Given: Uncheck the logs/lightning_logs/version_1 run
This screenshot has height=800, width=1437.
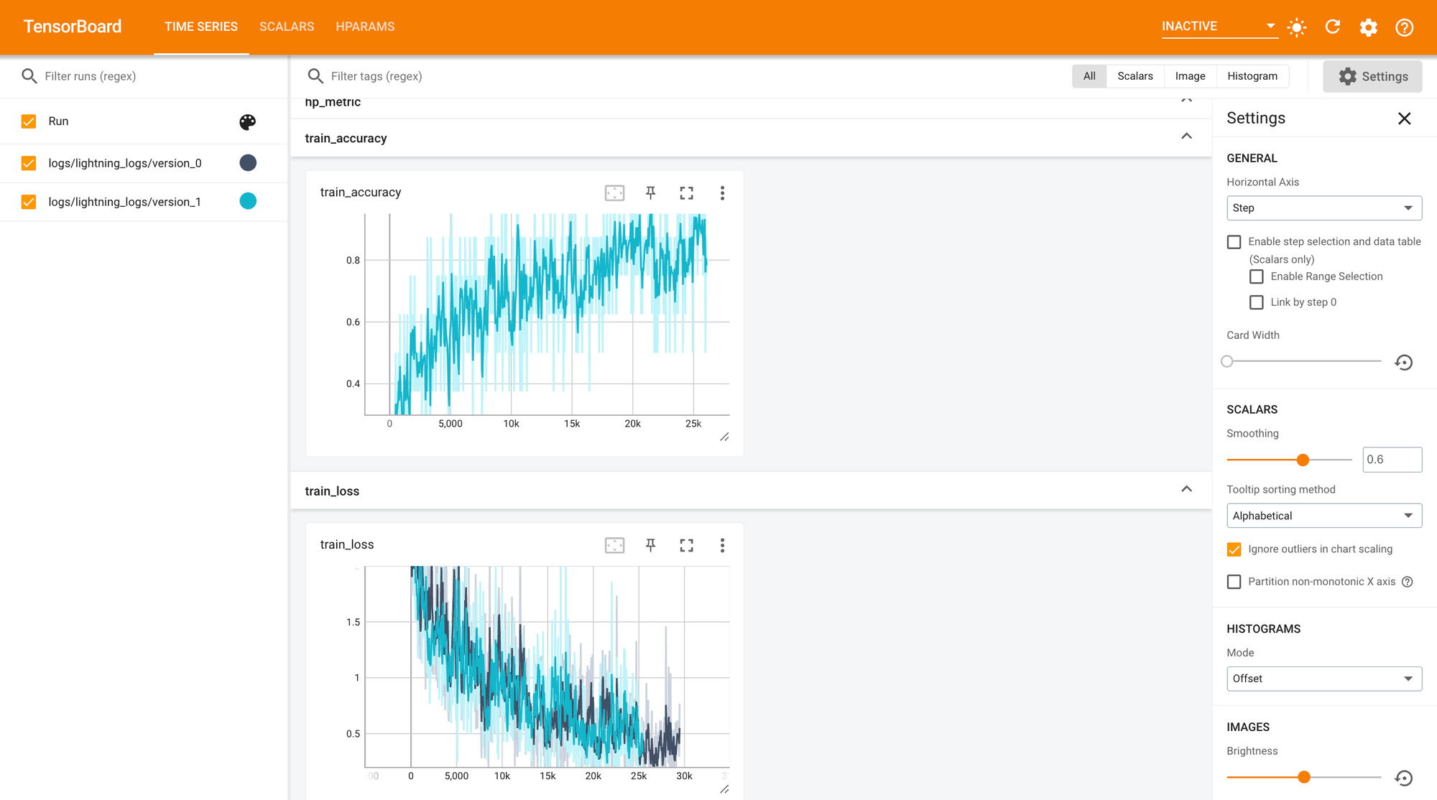Looking at the screenshot, I should tap(28, 202).
